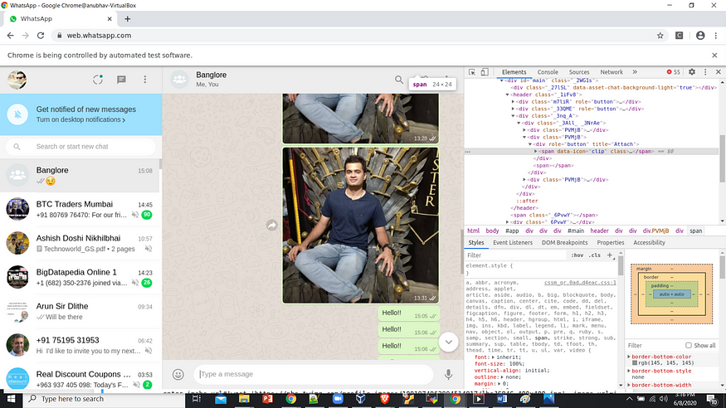
Task: Expand border-bottom-color computed property
Action: coord(629,357)
